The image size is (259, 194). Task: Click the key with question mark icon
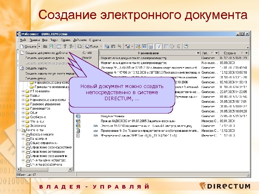coord(71,46)
